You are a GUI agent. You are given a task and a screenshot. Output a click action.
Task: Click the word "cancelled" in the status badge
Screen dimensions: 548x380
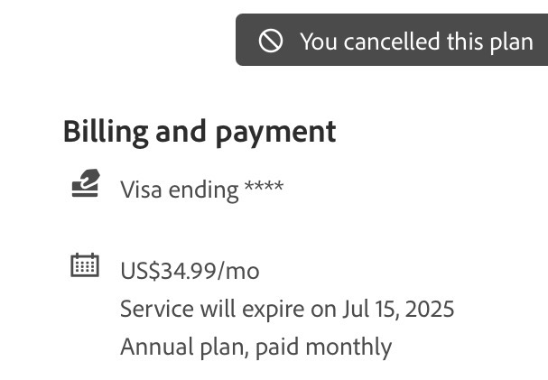[x=390, y=42]
